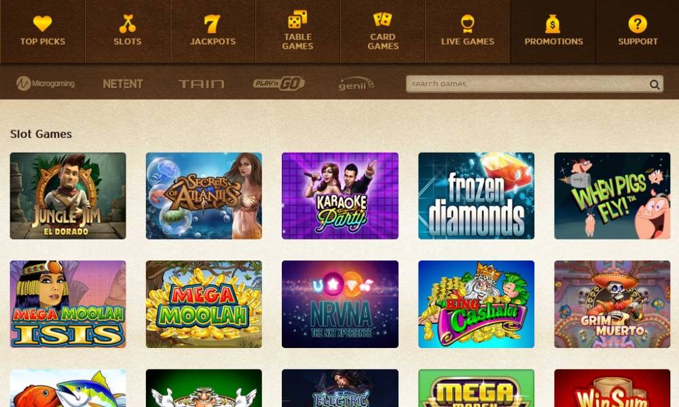Image resolution: width=679 pixels, height=407 pixels.
Task: Click the search magnifier icon
Action: coord(655,84)
